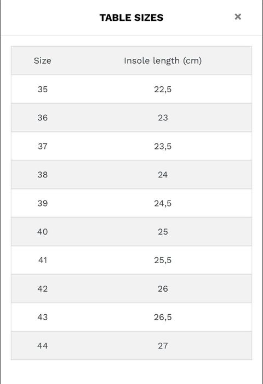This screenshot has height=384, width=263.
Task: Click the 23 insole length value
Action: point(163,118)
